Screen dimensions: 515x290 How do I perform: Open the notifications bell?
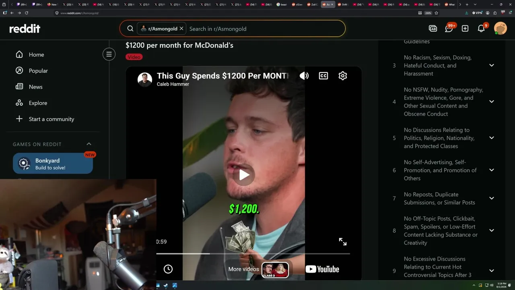pyautogui.click(x=481, y=29)
